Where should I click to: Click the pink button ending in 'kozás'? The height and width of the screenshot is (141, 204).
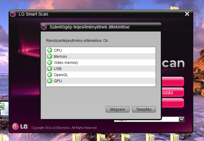coord(173,92)
